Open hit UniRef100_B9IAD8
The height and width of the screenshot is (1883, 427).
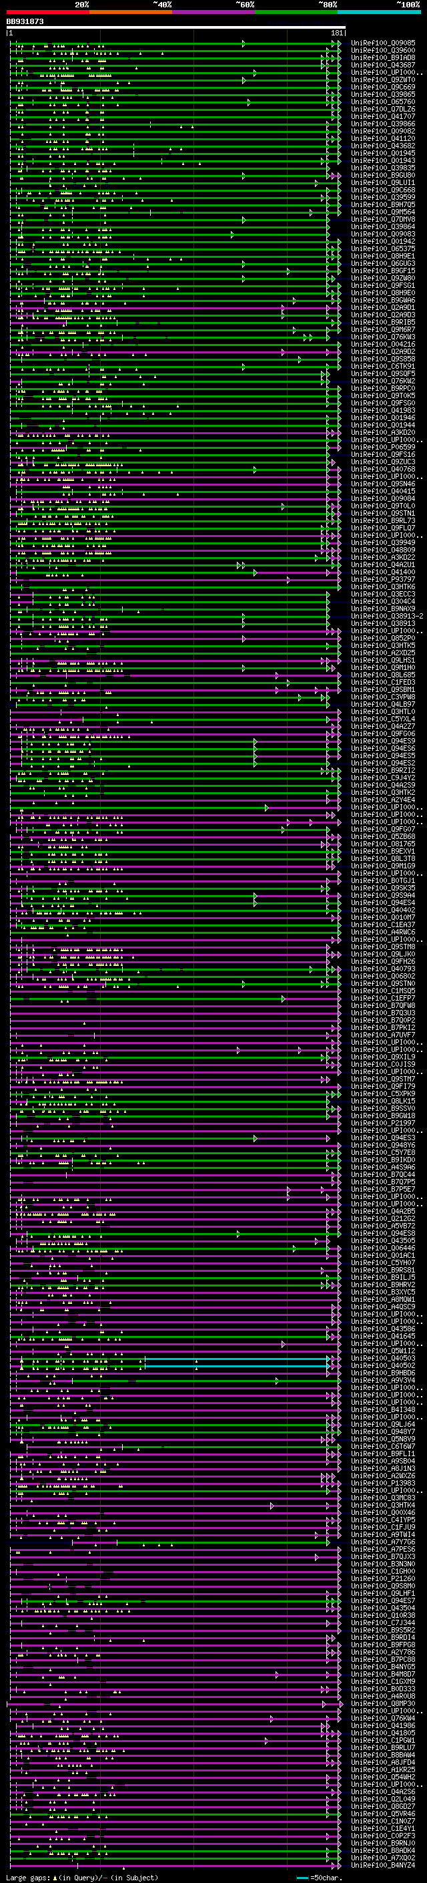point(383,57)
